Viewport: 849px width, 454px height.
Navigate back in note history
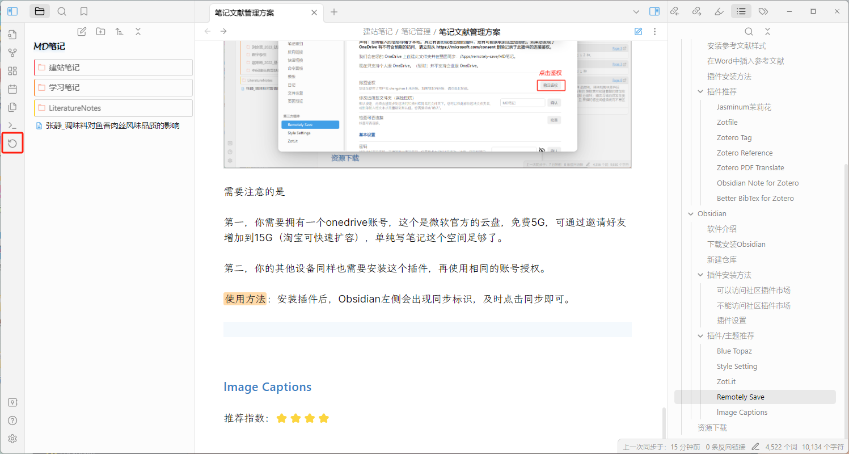(207, 32)
